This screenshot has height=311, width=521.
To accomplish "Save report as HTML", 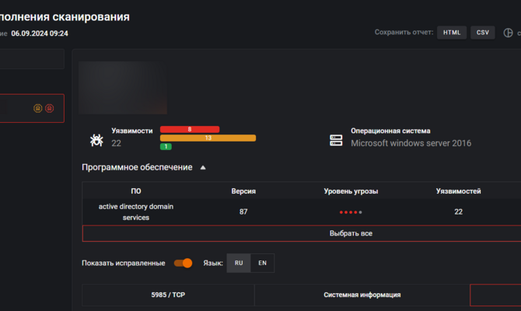I will point(452,33).
